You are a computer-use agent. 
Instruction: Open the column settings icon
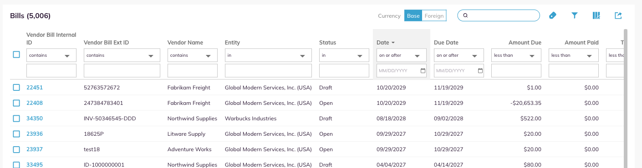click(x=596, y=15)
